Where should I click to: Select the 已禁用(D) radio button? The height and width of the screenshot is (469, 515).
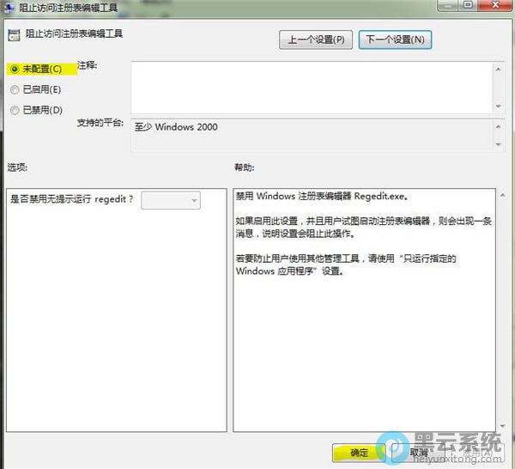[14, 110]
